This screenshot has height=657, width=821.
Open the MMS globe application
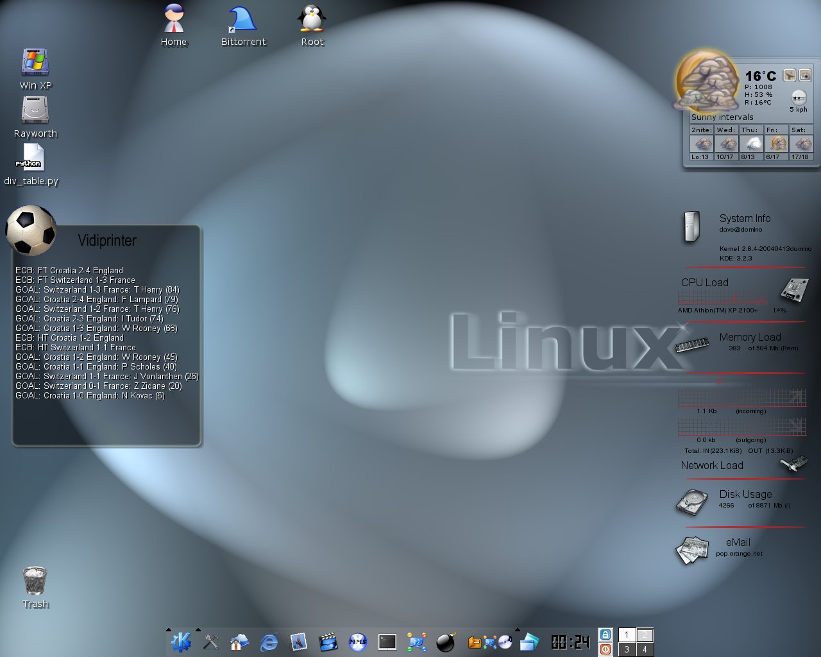pos(357,642)
